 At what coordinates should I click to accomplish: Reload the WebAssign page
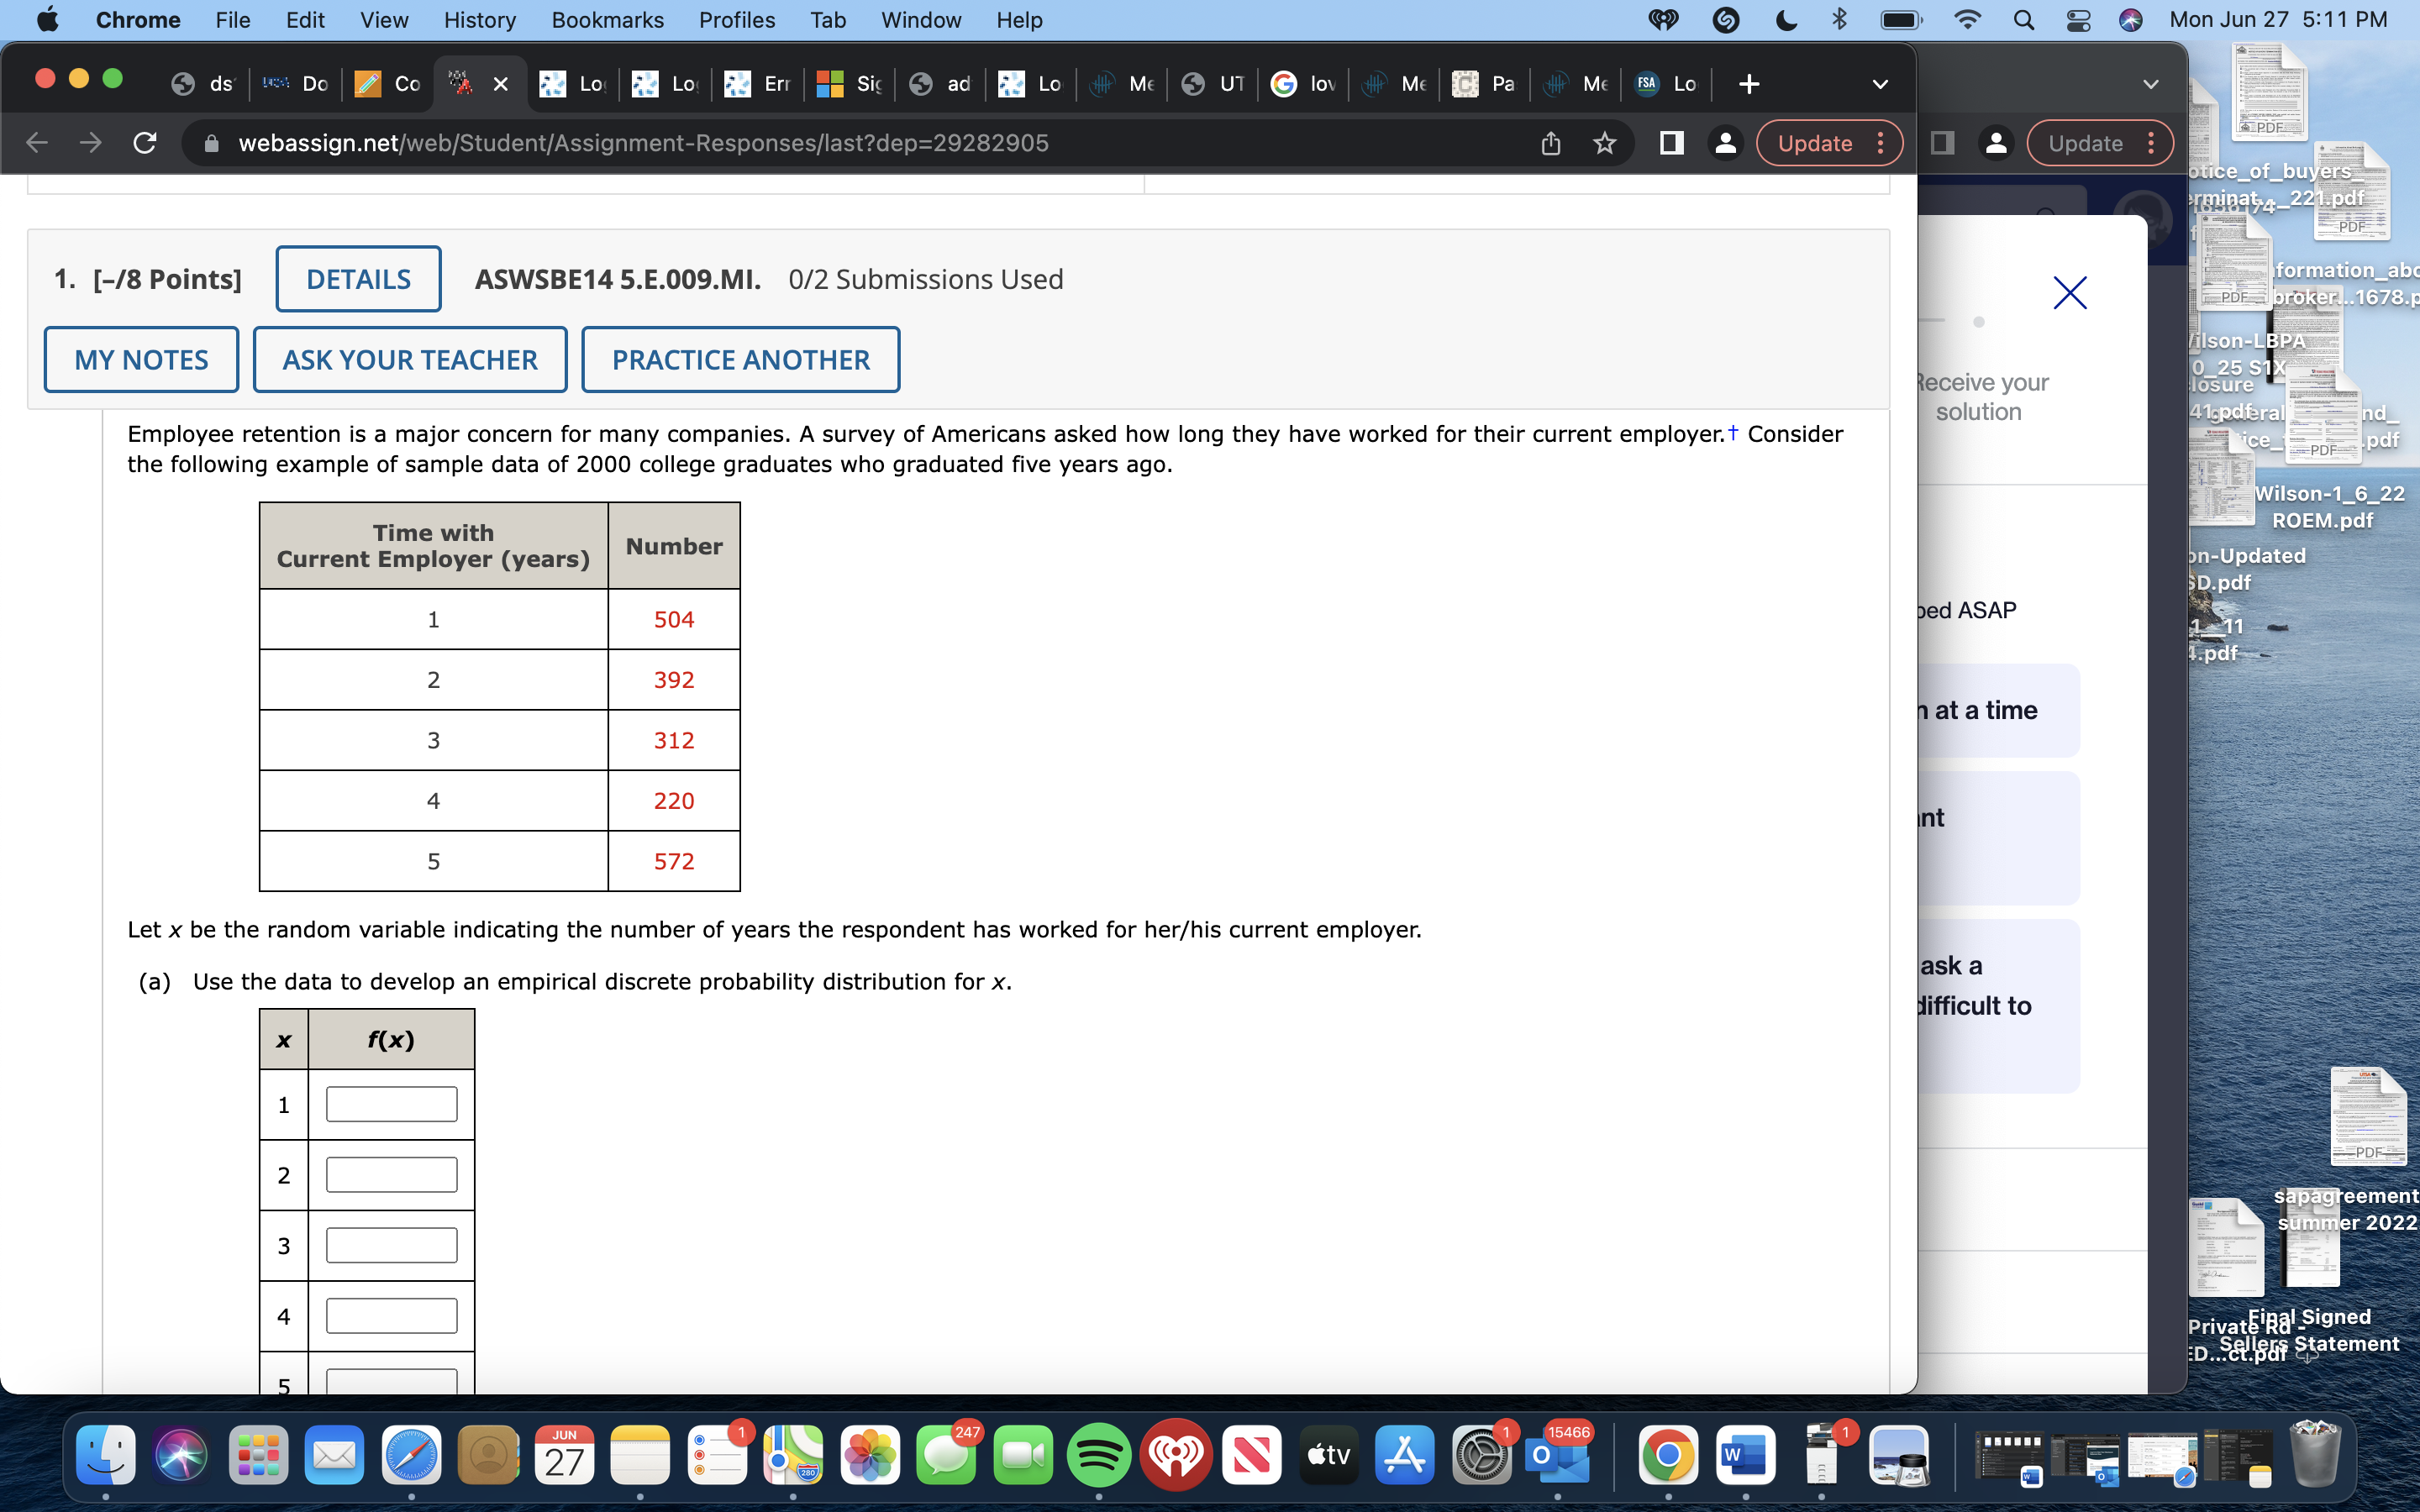145,143
